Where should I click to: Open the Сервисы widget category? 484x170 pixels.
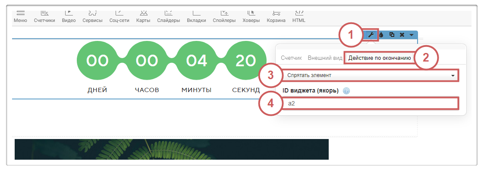[93, 17]
